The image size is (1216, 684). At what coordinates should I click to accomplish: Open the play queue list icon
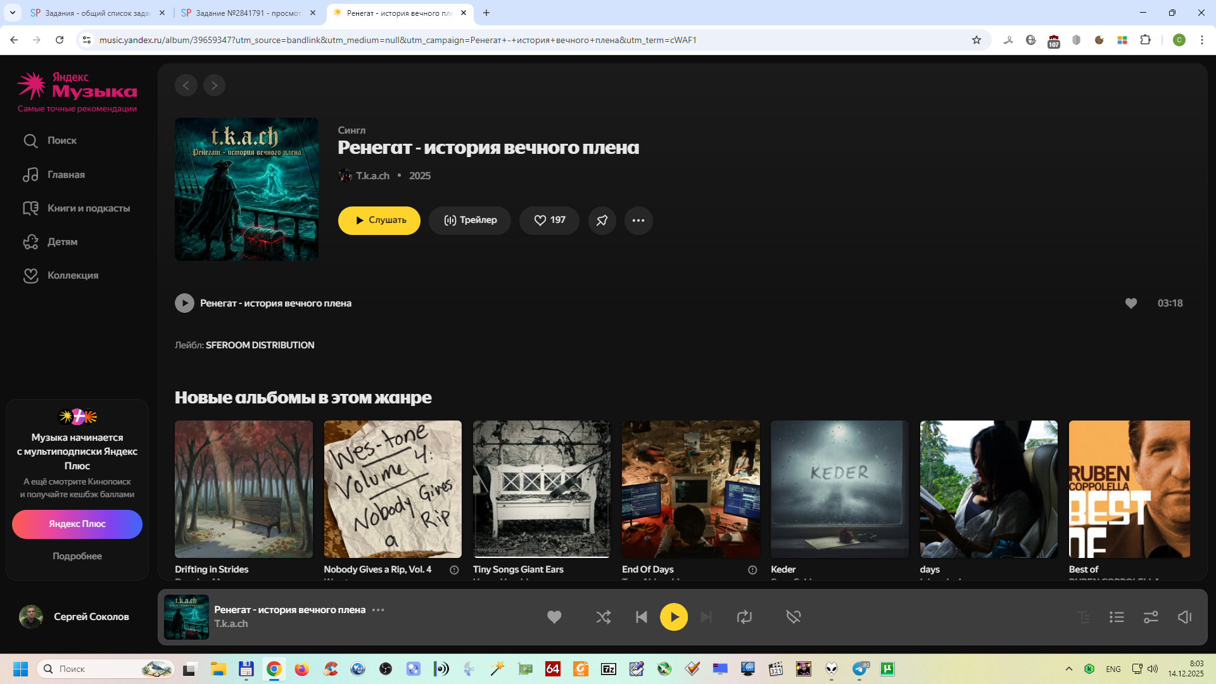[1117, 617]
